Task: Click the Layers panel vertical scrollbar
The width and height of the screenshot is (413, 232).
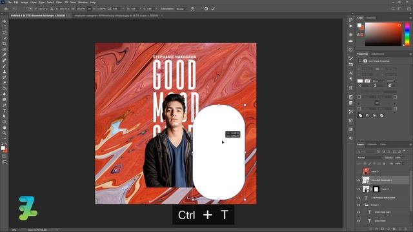Action: coord(412,190)
